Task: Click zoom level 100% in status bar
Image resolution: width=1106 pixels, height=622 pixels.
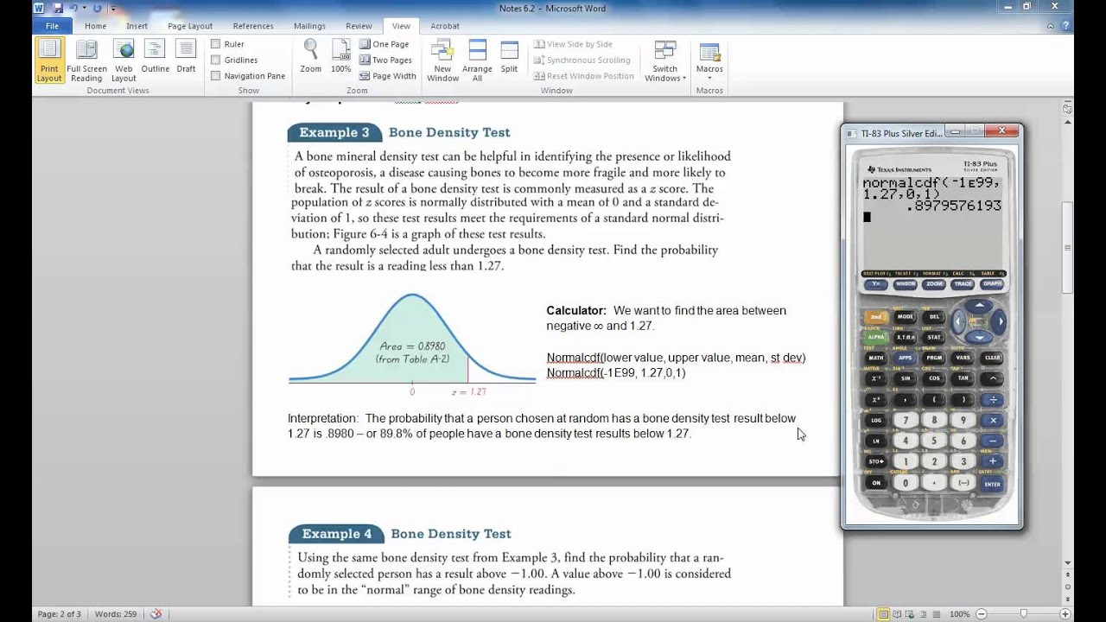Action: point(958,614)
